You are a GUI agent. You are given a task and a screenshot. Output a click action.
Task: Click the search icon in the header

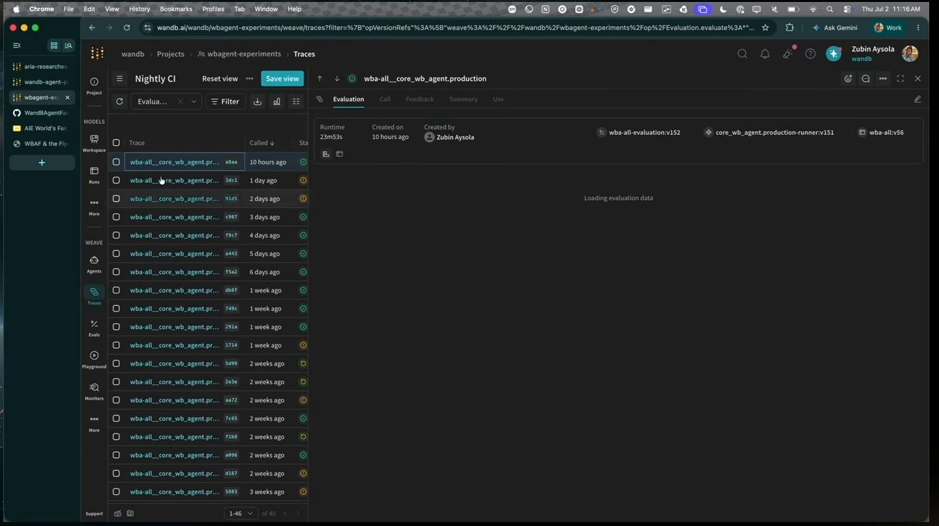(x=742, y=54)
